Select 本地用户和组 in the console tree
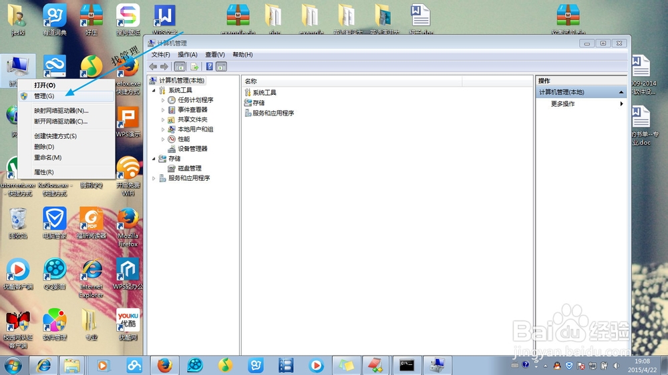 (196, 129)
